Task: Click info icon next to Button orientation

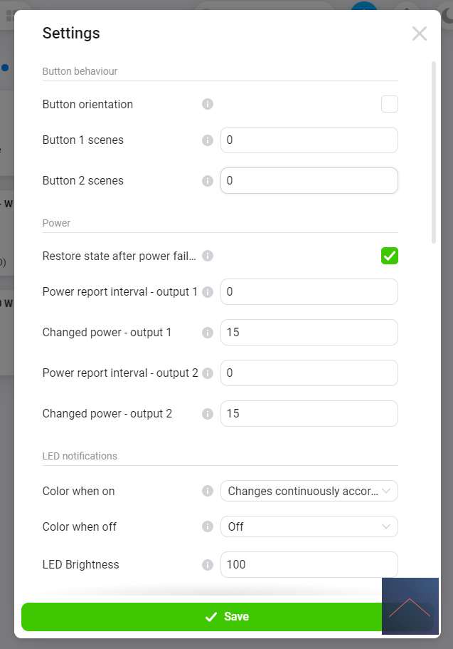Action: click(208, 104)
